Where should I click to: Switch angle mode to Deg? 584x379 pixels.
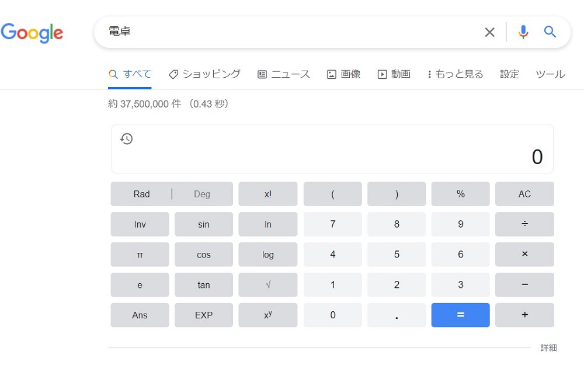202,194
